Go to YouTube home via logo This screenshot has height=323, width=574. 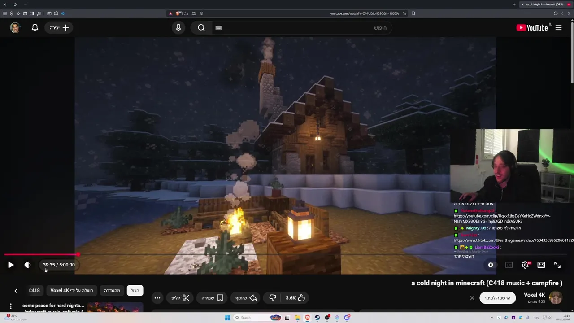[532, 28]
